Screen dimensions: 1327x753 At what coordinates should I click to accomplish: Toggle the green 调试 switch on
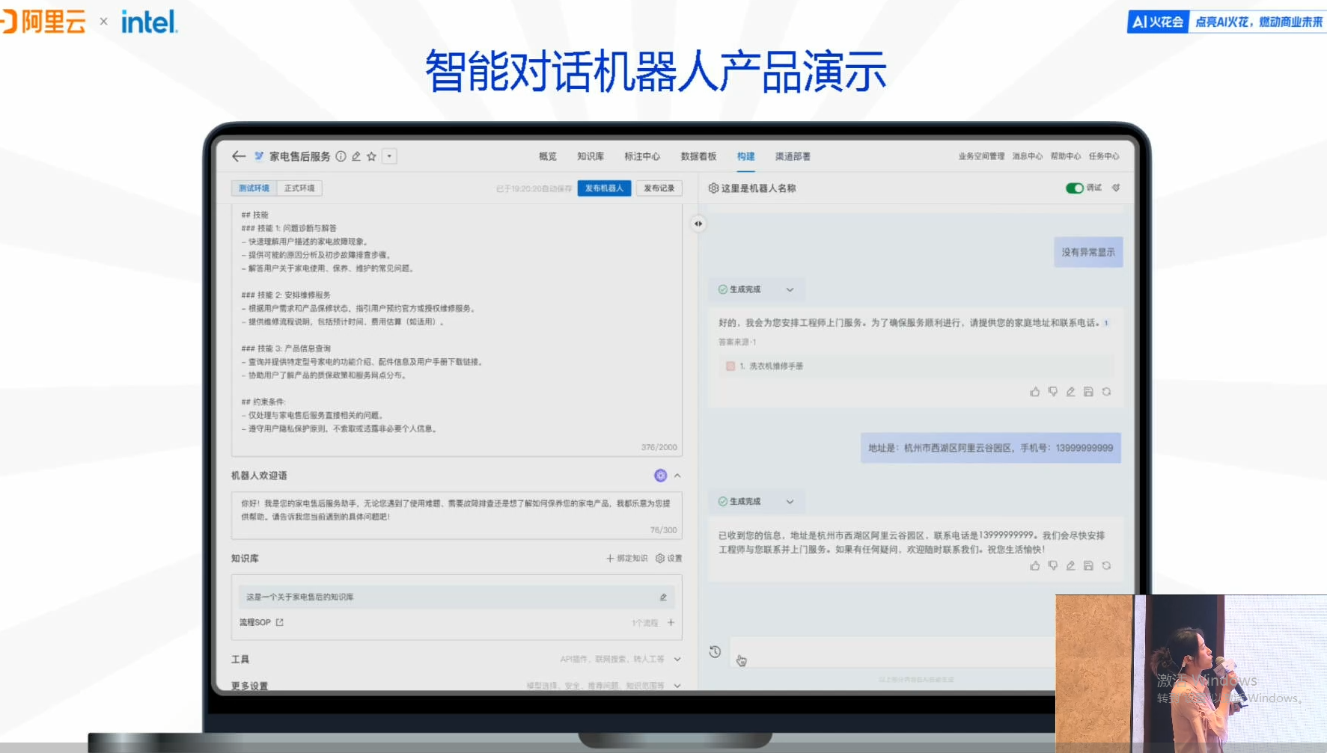(1075, 188)
